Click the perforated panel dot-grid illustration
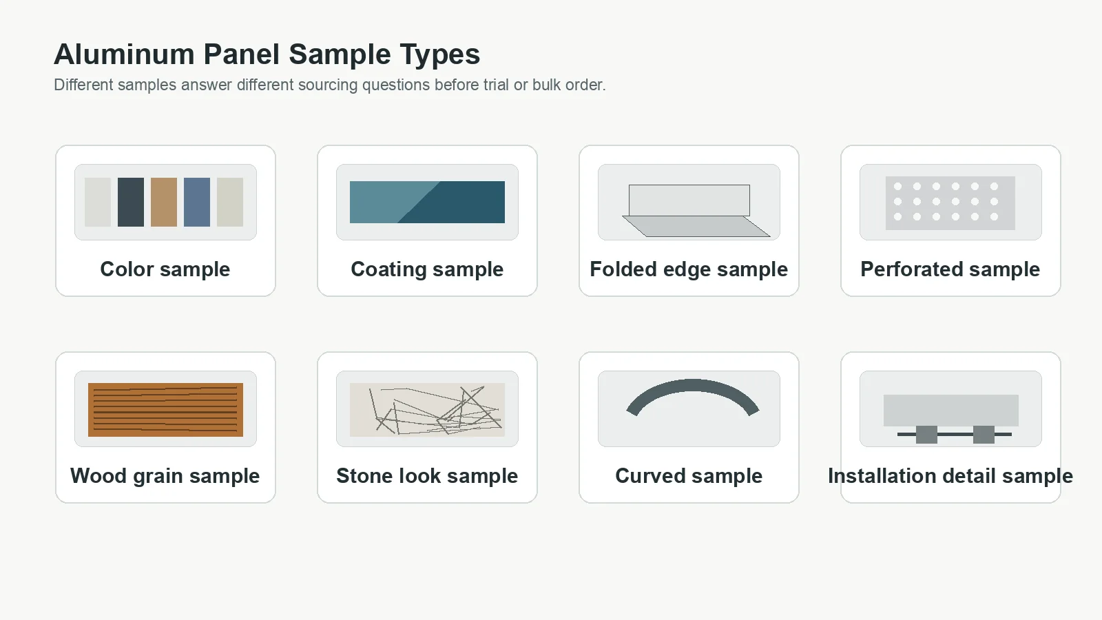 [x=950, y=203]
